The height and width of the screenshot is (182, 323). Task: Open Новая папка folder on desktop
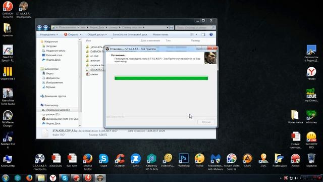point(295,117)
